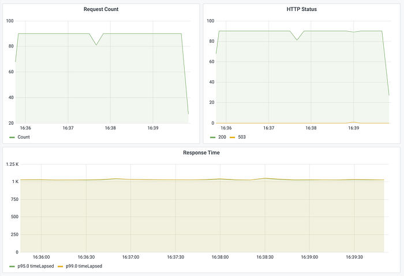Open the HTTP Status panel title menu
The image size is (404, 276).
point(301,9)
